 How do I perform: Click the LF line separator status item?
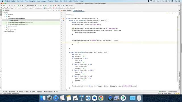[x=162, y=93]
